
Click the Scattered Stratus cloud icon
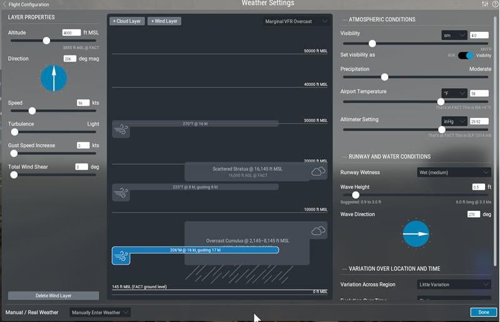[x=318, y=172]
